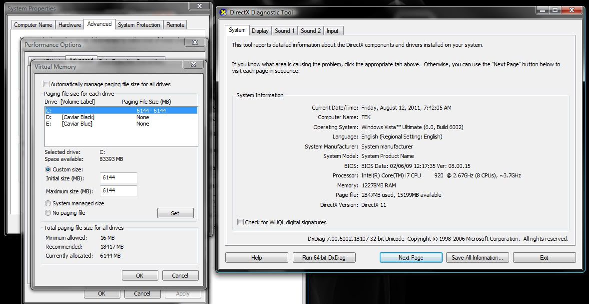The height and width of the screenshot is (304, 589).
Task: Choose the System managed size option
Action: tap(48, 203)
